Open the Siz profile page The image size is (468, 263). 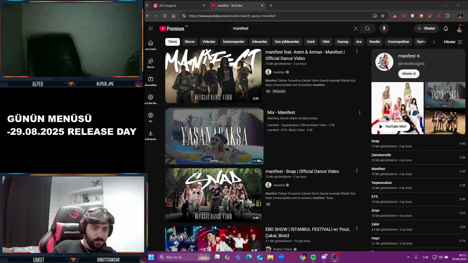tap(151, 117)
